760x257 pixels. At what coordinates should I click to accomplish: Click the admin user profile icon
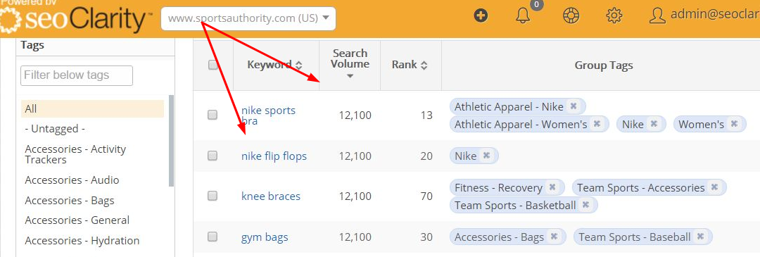point(657,16)
